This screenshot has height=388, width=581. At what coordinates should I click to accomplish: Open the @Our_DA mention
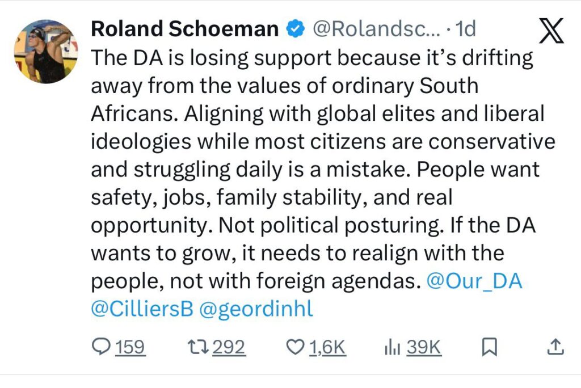[474, 281]
